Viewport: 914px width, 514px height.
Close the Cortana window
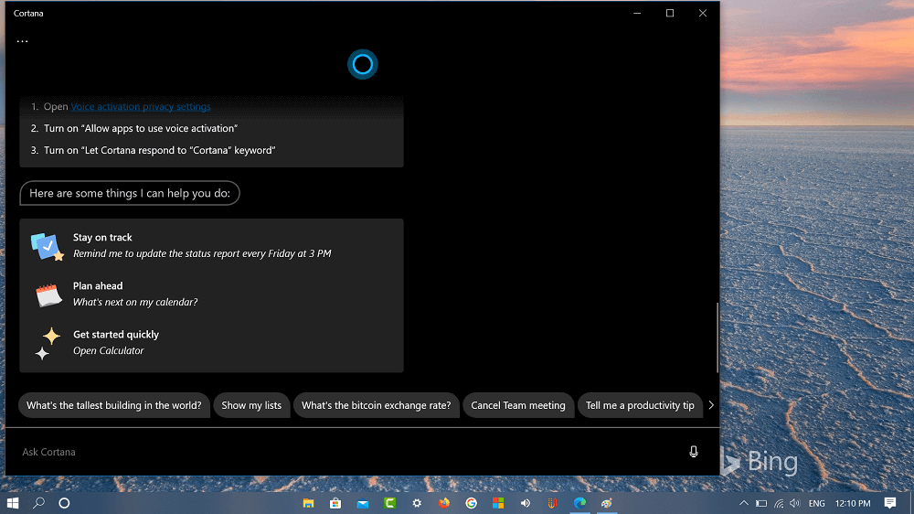coord(702,13)
